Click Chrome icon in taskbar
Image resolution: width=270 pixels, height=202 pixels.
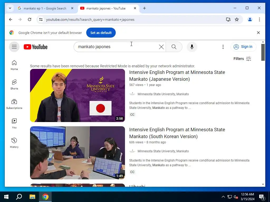[x=45, y=197]
